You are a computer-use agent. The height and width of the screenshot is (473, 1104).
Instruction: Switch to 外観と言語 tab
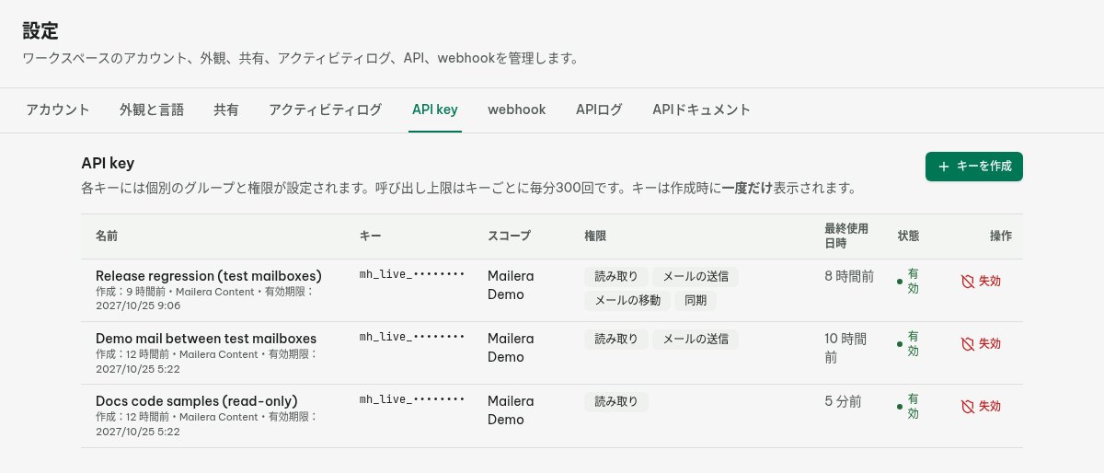152,110
